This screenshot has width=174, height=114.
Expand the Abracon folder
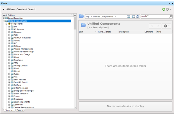coord(9,32)
